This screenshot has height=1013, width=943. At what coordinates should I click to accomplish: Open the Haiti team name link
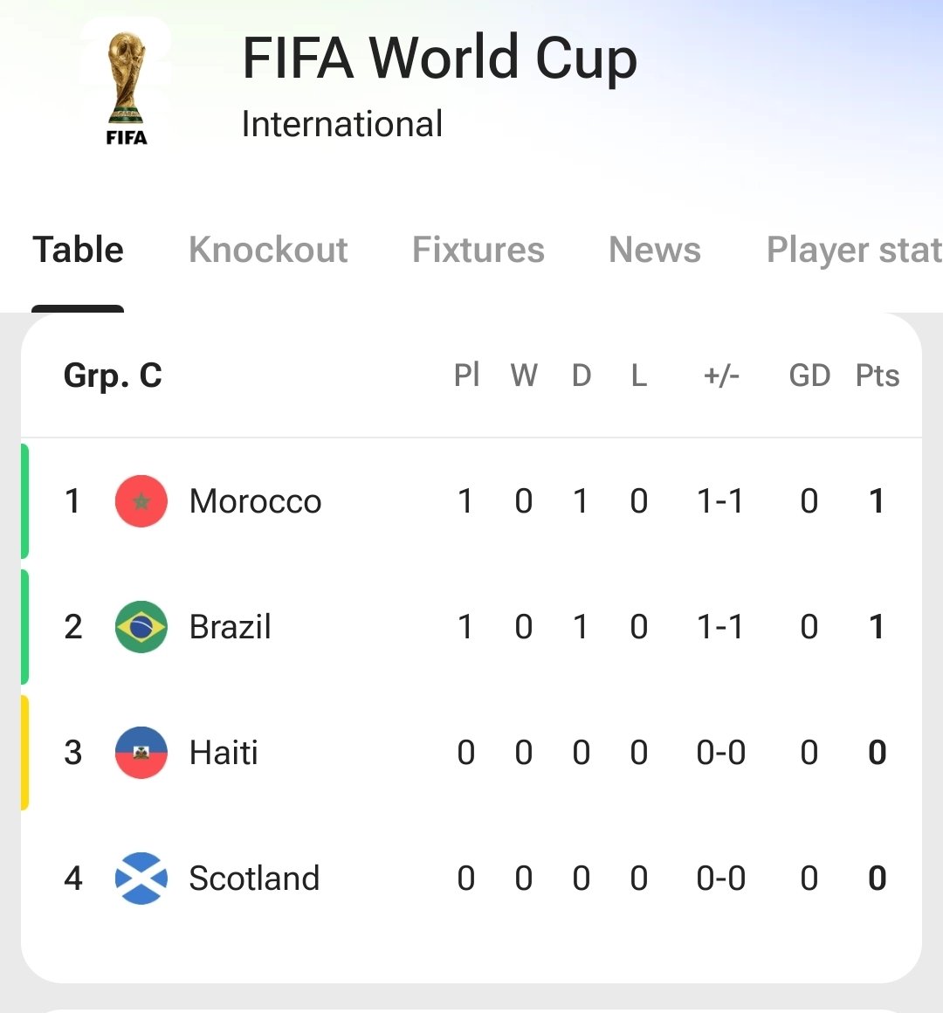[224, 753]
